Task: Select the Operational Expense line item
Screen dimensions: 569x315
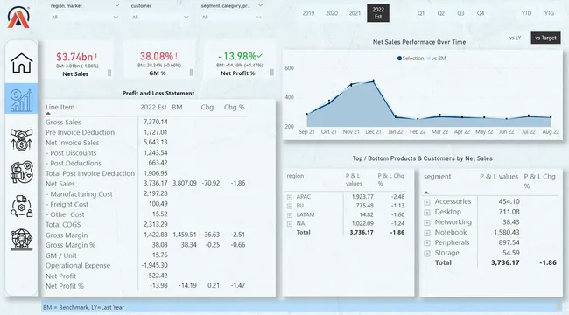Action: (x=78, y=266)
